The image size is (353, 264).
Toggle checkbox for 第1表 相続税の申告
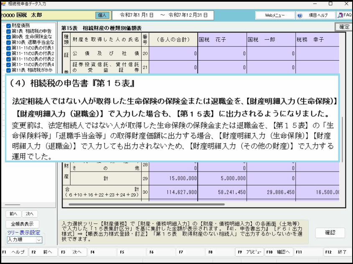coord(8,31)
